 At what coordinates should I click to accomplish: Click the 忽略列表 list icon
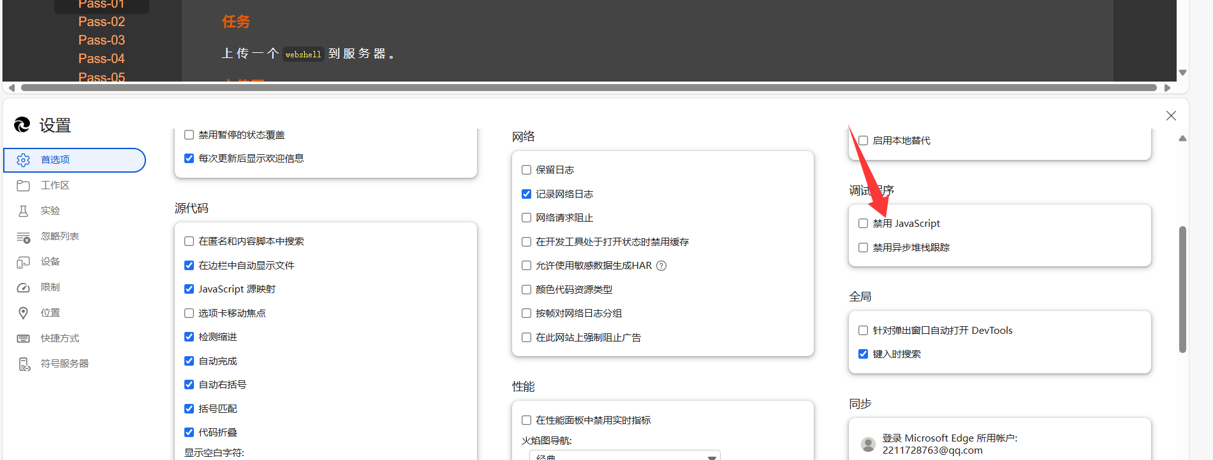24,237
